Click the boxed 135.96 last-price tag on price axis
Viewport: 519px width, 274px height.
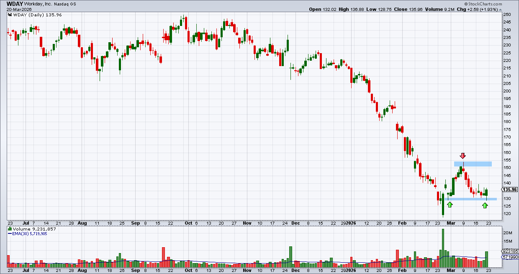[509, 189]
